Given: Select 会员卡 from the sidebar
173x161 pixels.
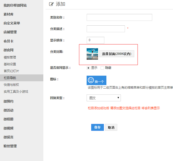Looking at the screenshot, I should point(8,41).
